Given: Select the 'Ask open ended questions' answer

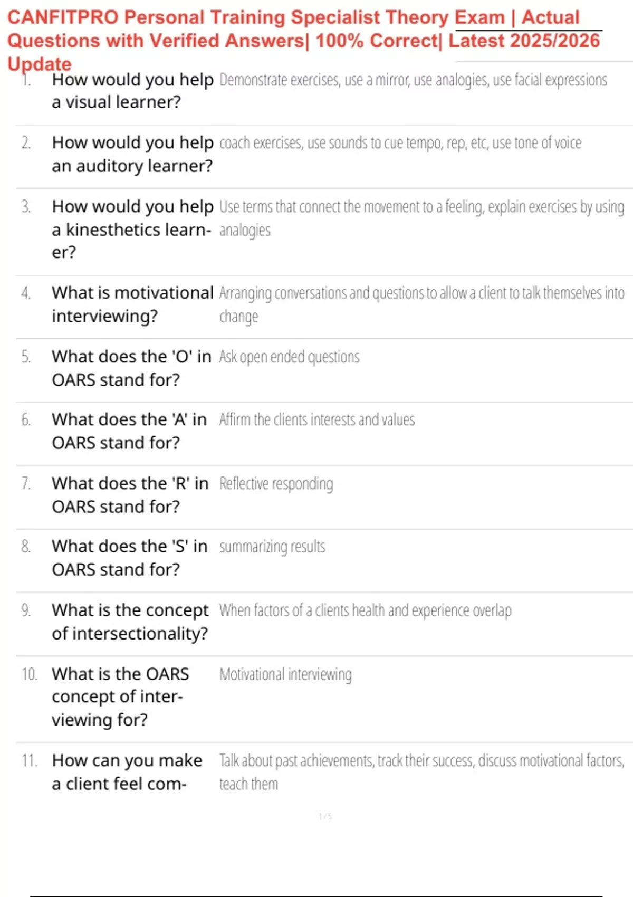Looking at the screenshot, I should (289, 357).
